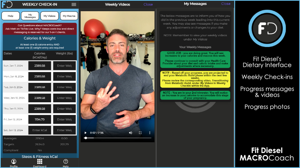
Task: Click the Calories & Weight section heading
Action: 40,38
